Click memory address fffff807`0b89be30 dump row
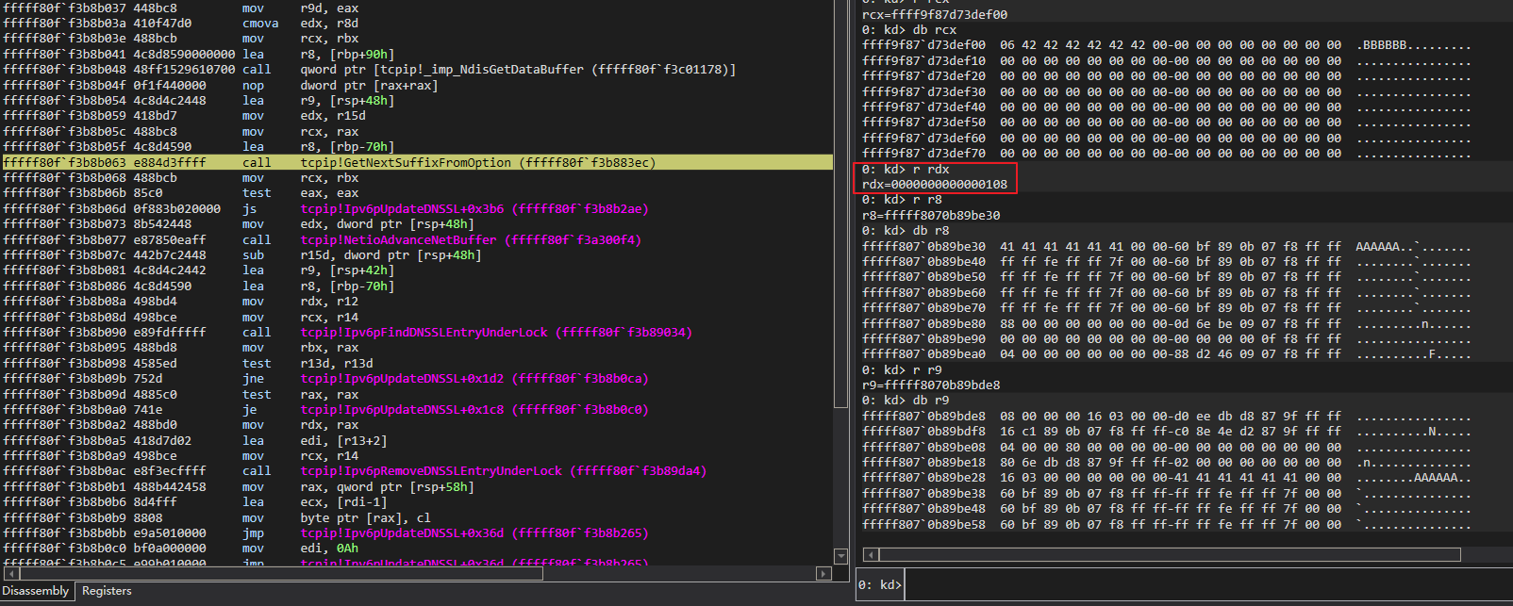Viewport: 1513px width, 606px height. pos(1167,246)
